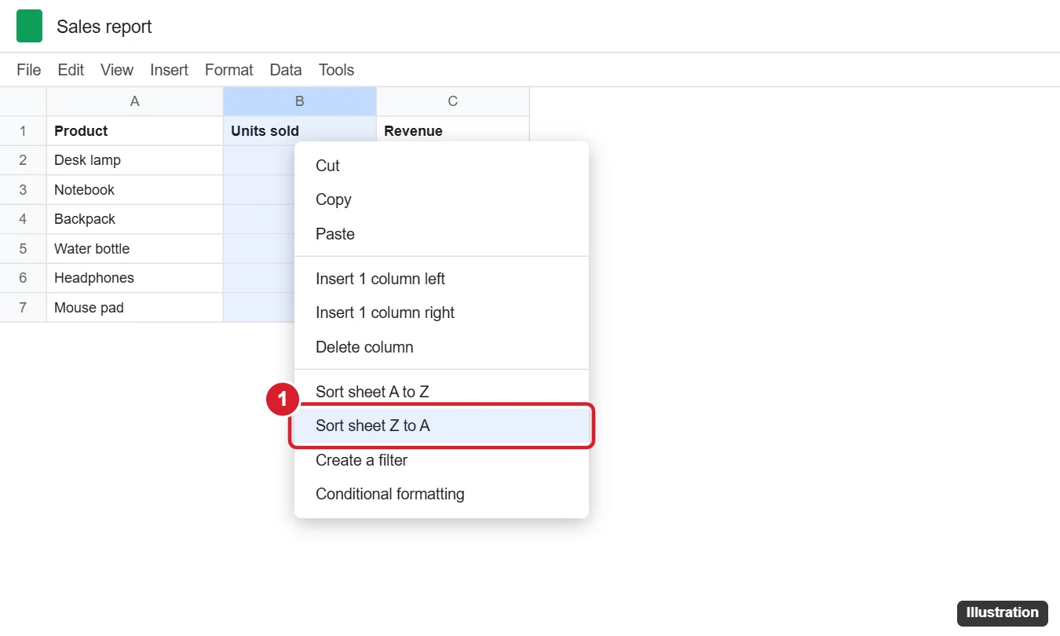Select row 4 header

click(x=23, y=219)
